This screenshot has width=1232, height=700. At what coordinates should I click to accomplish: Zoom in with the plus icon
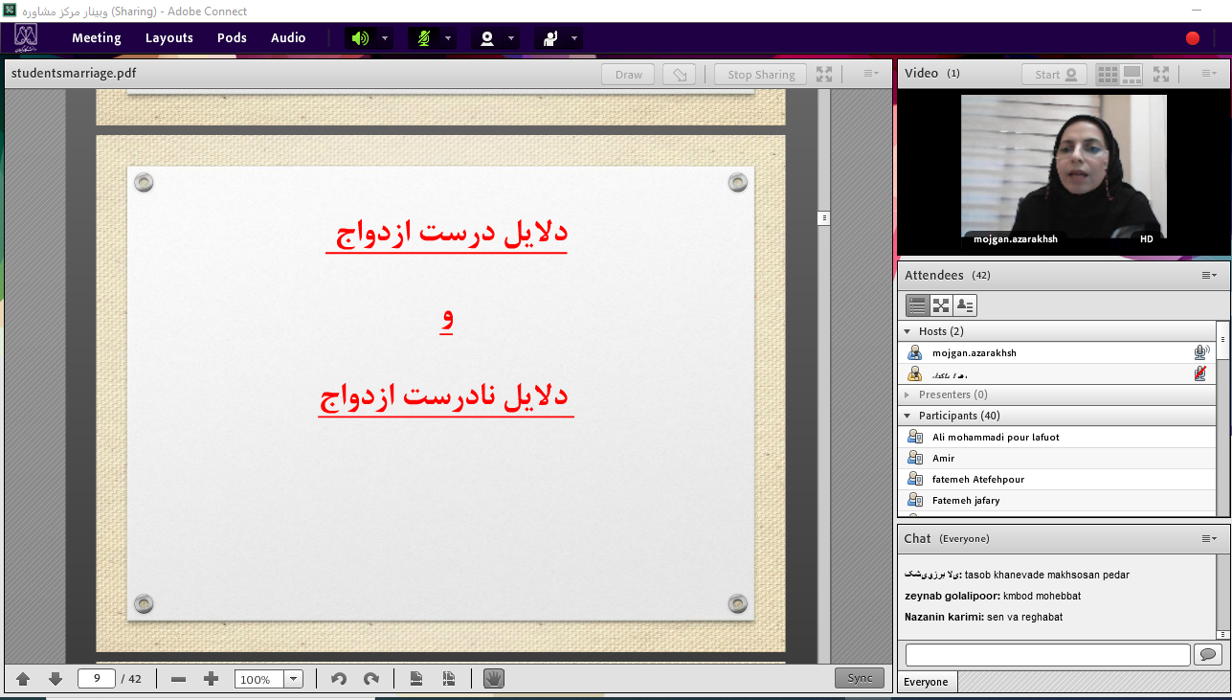click(212, 679)
